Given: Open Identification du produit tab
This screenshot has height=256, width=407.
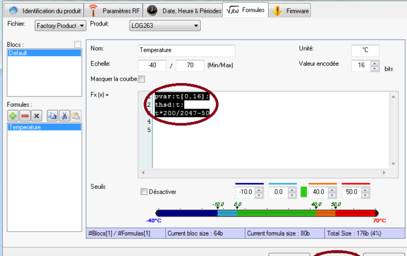Looking at the screenshot, I should (45, 11).
